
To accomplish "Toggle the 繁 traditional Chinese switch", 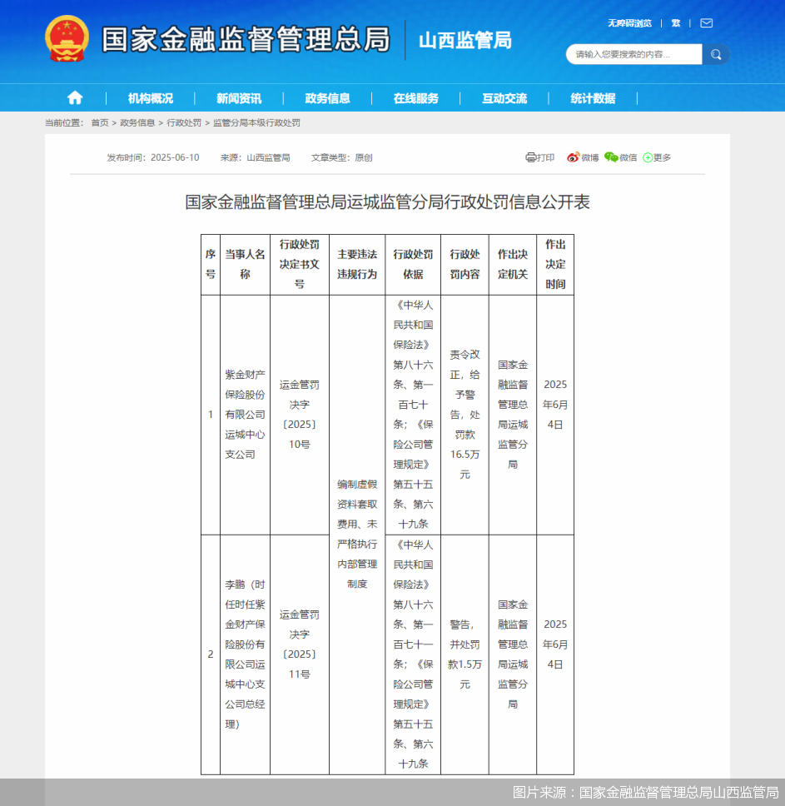I will [676, 23].
